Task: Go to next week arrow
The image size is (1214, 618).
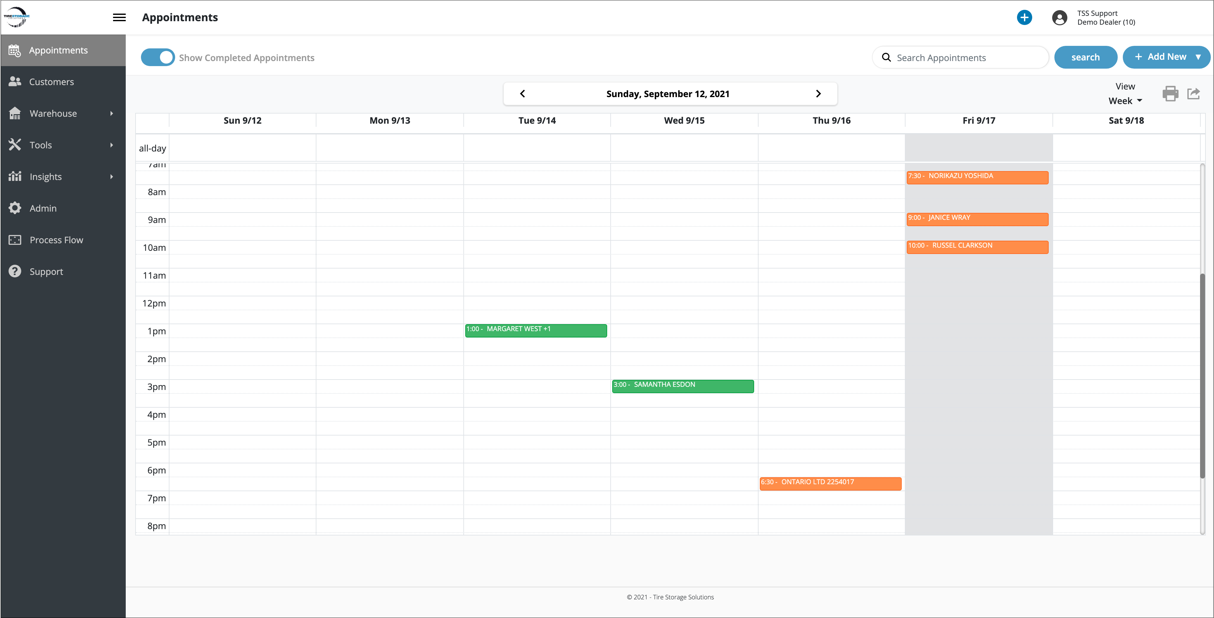Action: pyautogui.click(x=818, y=94)
